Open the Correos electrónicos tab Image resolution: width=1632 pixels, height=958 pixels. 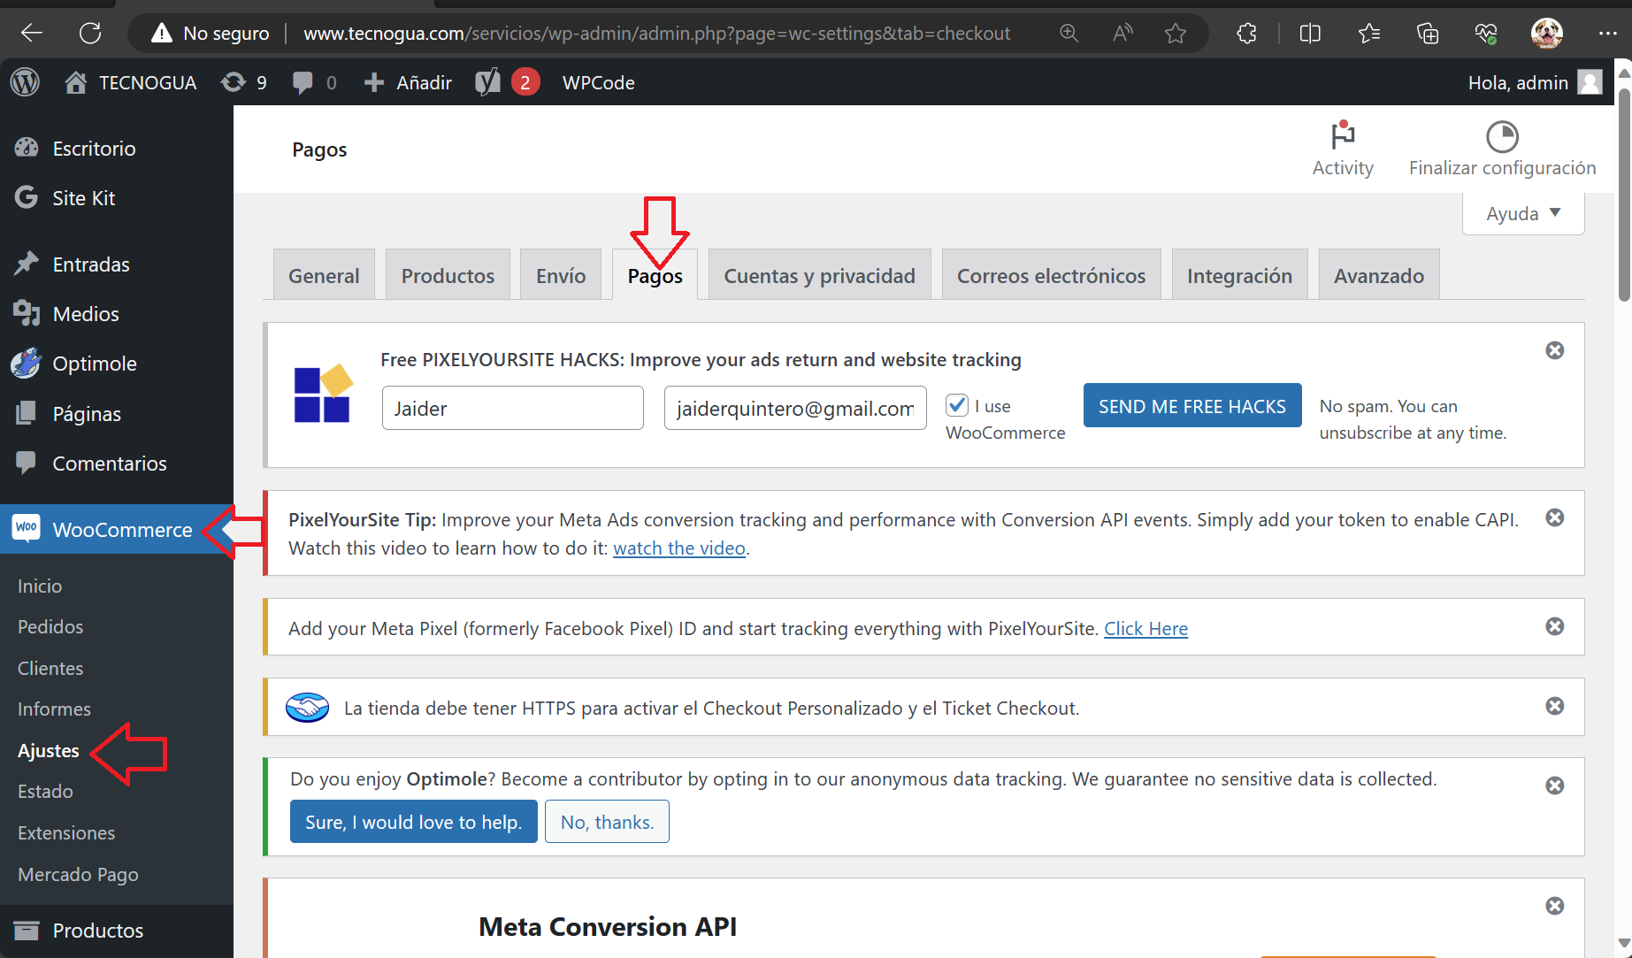click(1051, 275)
